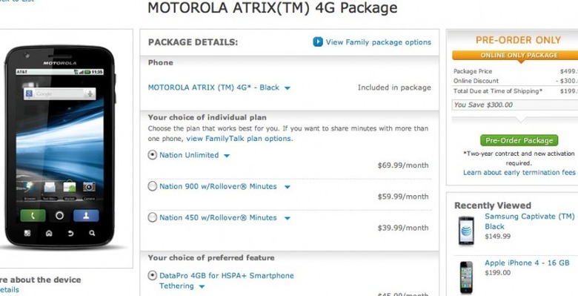
Task: Expand the DataPro Tethering details arrow
Action: click(202, 287)
